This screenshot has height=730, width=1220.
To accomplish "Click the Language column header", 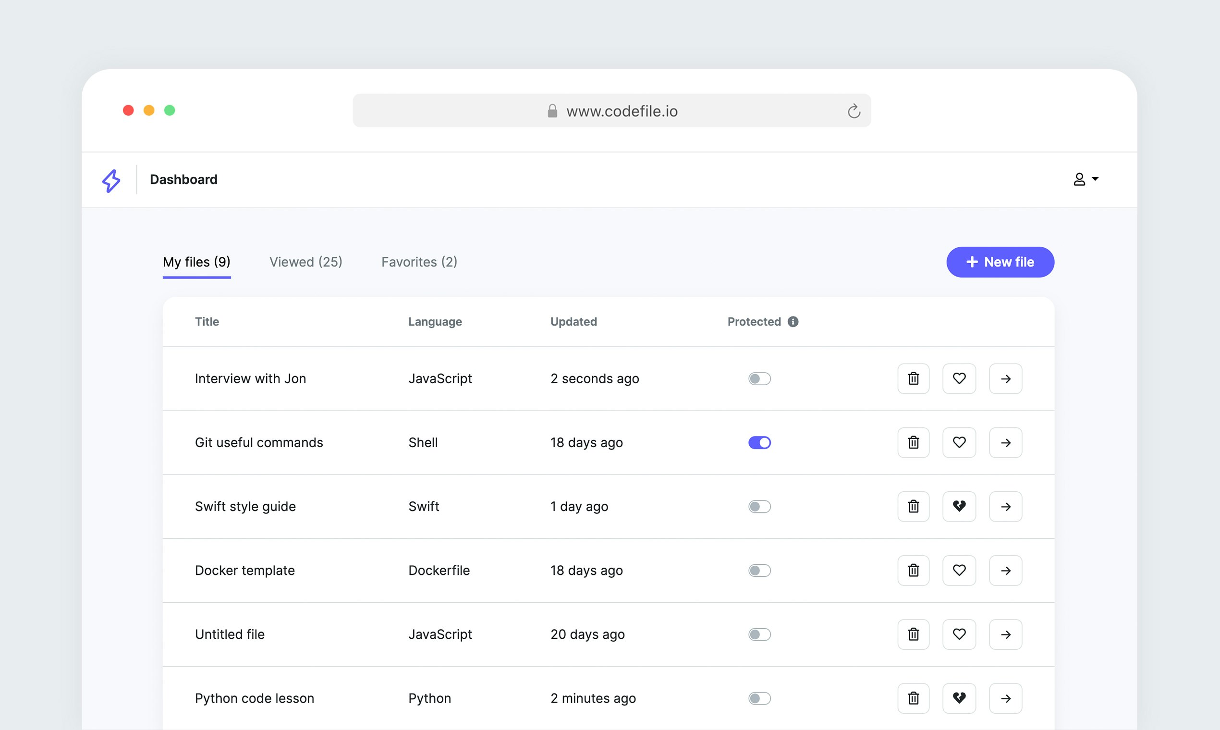I will click(435, 322).
